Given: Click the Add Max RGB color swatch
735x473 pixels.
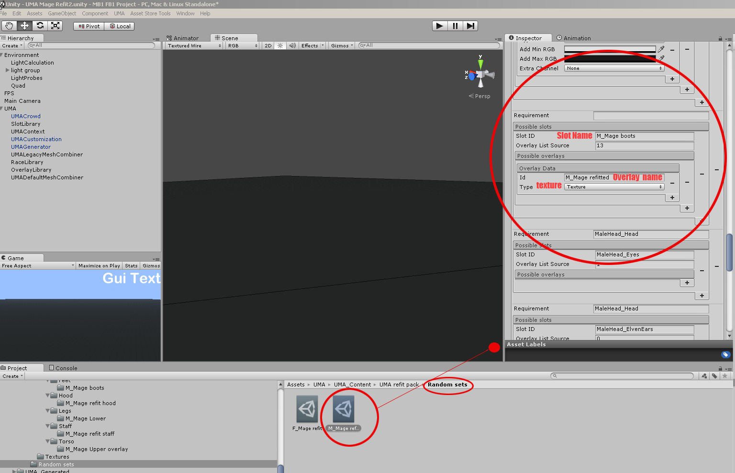Looking at the screenshot, I should coord(610,59).
